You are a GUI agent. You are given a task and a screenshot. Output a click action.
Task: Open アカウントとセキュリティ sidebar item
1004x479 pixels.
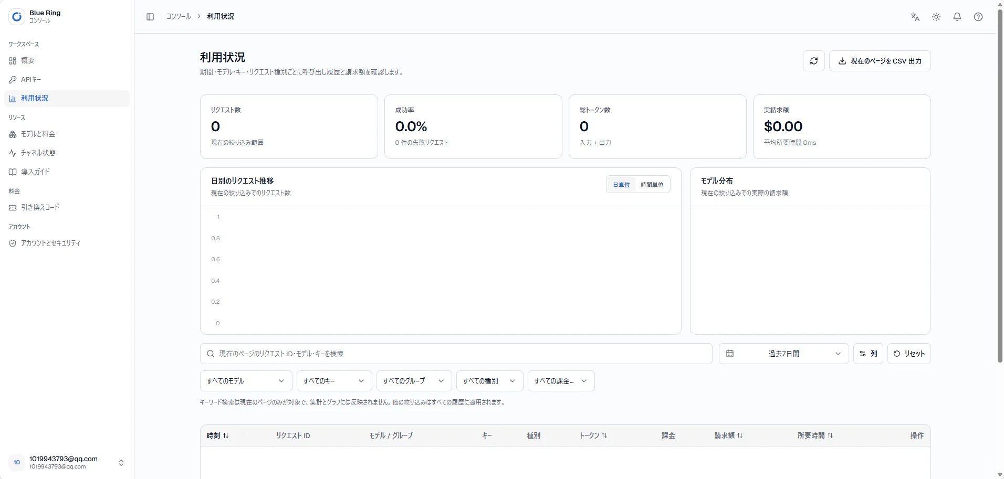[67, 243]
